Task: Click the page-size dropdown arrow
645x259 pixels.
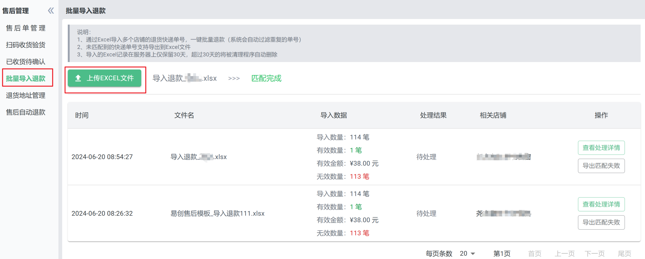Action: (x=473, y=253)
